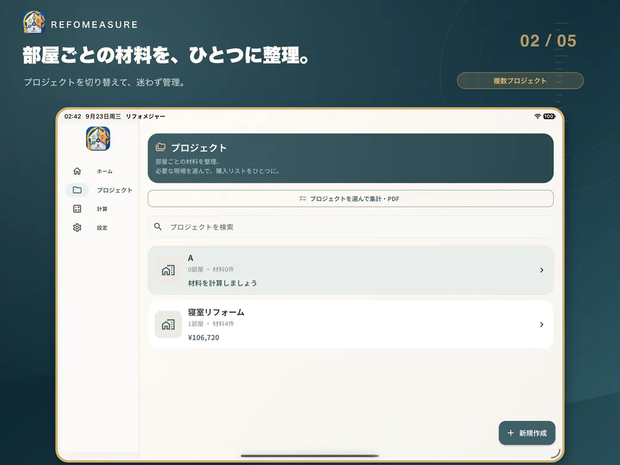The image size is (620, 465).
Task: Click the 1部屋・材料4件 summary text
Action: tap(211, 324)
